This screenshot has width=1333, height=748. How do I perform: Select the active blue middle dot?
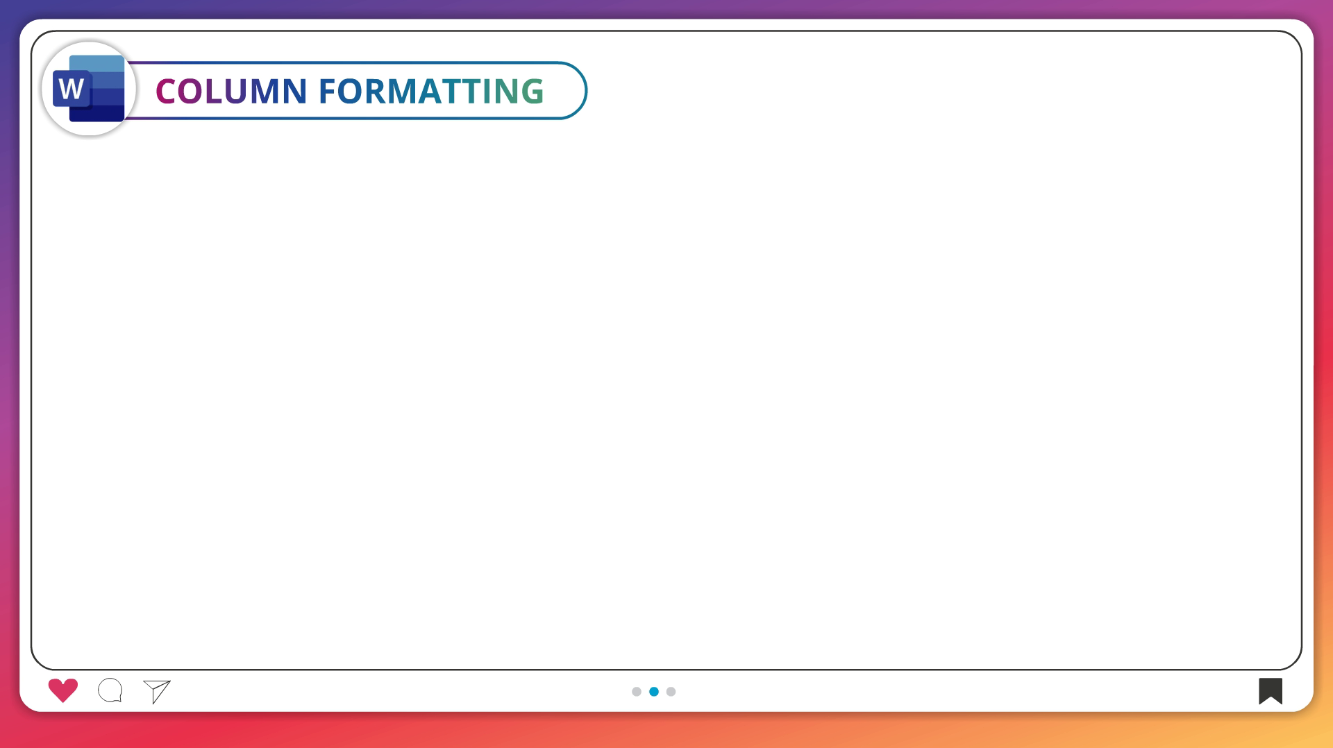(x=653, y=692)
